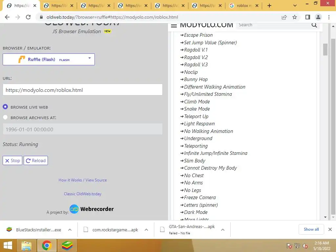This screenshot has width=336, height=252.
Task: Click the outer page scrollbar thumb
Action: point(333,126)
